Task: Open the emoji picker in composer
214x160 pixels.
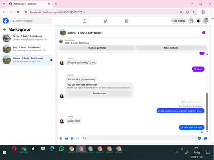Action: [199, 138]
